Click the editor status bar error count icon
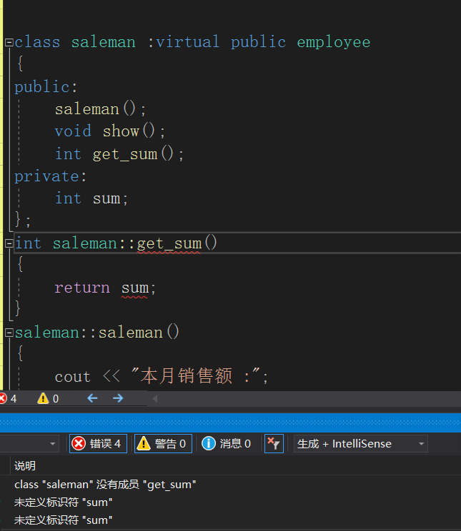Image resolution: width=461 pixels, height=531 pixels. coord(4,398)
